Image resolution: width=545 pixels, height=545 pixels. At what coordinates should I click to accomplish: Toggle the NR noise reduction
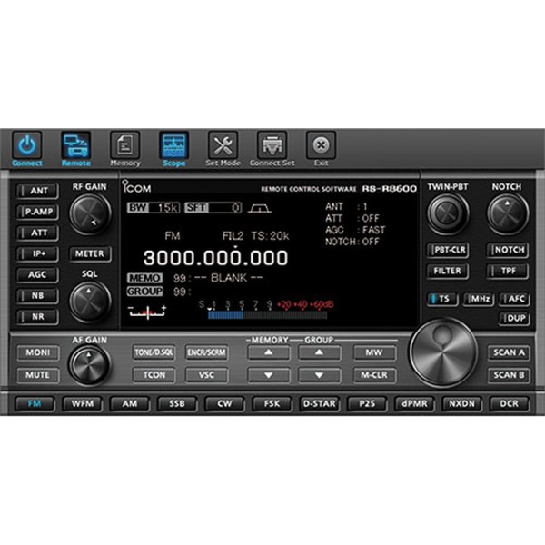[x=37, y=317]
